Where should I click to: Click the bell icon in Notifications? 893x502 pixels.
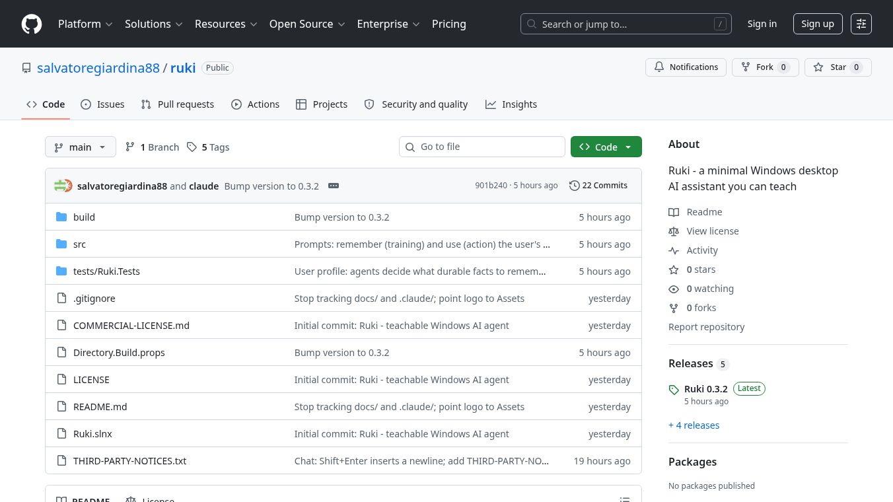[659, 67]
